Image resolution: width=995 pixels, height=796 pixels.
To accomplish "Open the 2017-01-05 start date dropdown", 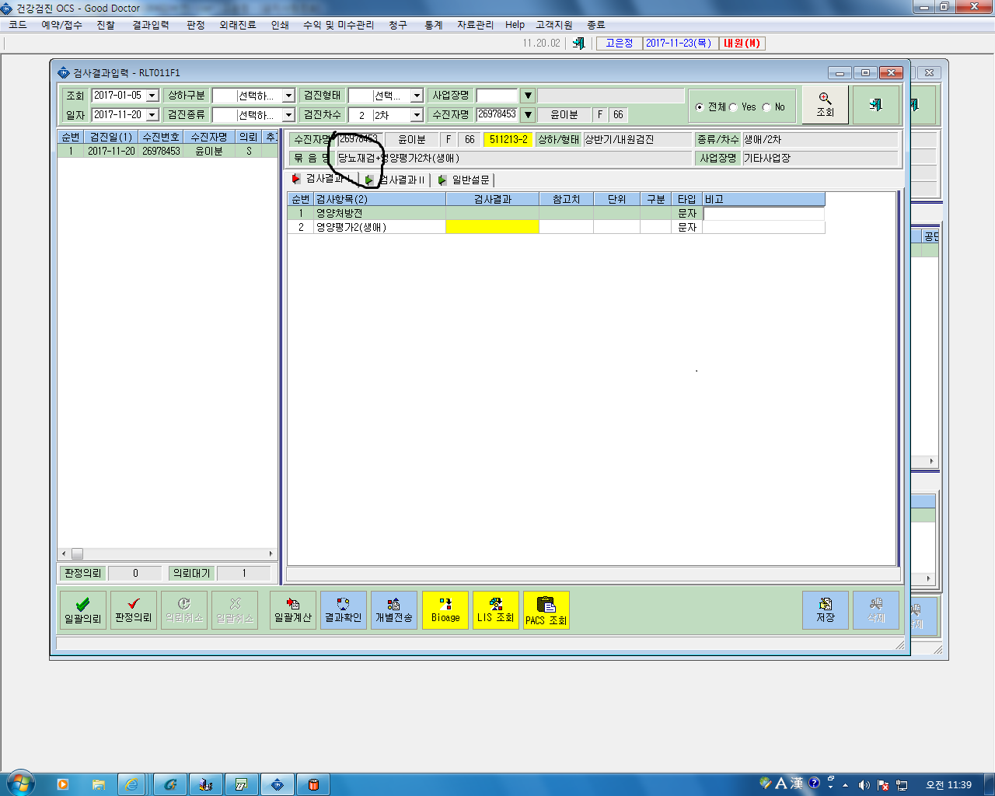I will point(152,96).
